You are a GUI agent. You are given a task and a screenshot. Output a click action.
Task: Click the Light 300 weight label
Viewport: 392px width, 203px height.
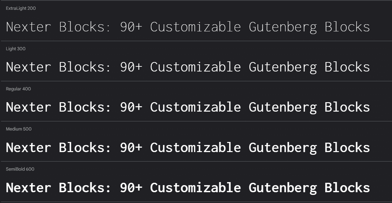coord(16,49)
